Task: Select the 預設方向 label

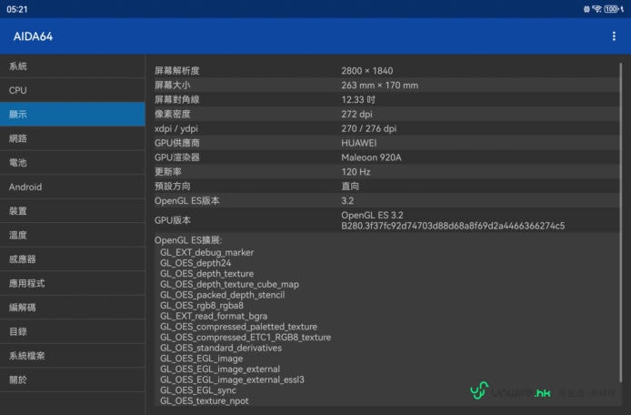Action: click(x=172, y=187)
